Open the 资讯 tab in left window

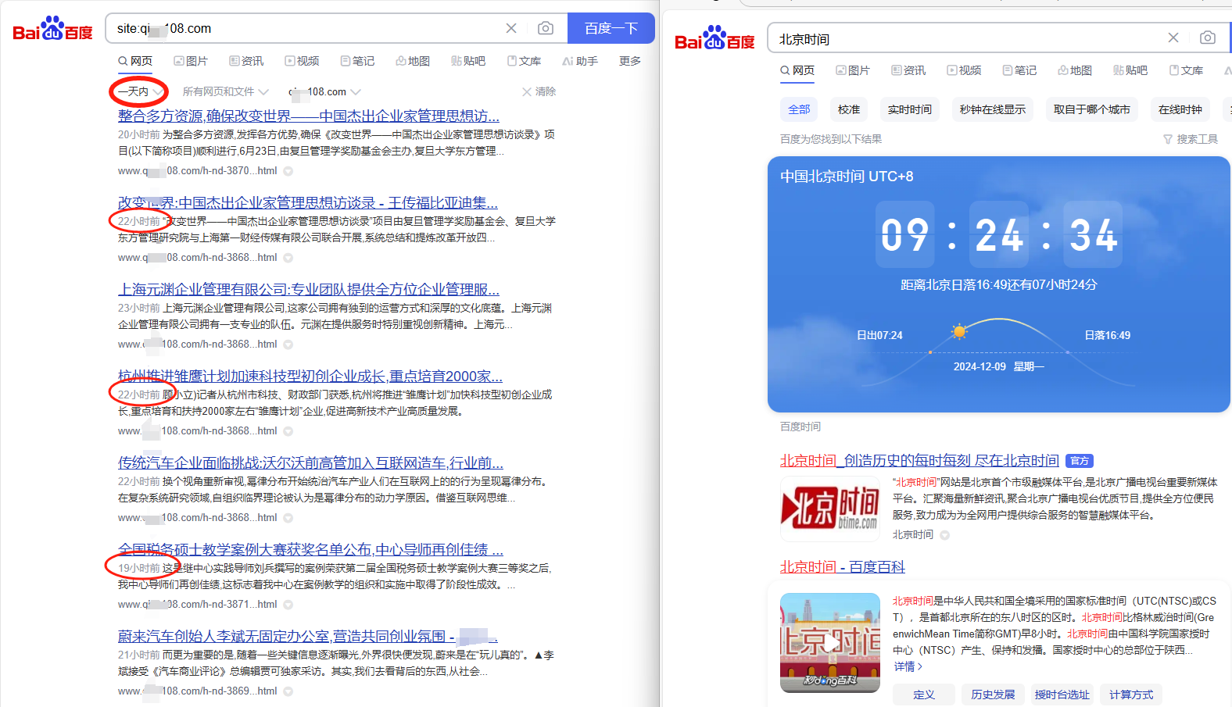click(x=246, y=61)
